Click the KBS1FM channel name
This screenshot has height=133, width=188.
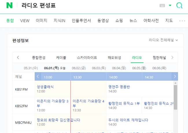(x=21, y=90)
